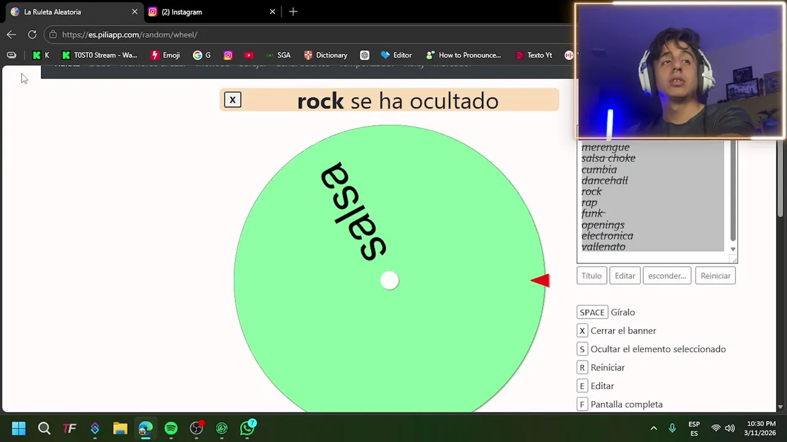787x442 pixels.
Task: Click the R key Reiniciar shortcut box
Action: pos(582,368)
